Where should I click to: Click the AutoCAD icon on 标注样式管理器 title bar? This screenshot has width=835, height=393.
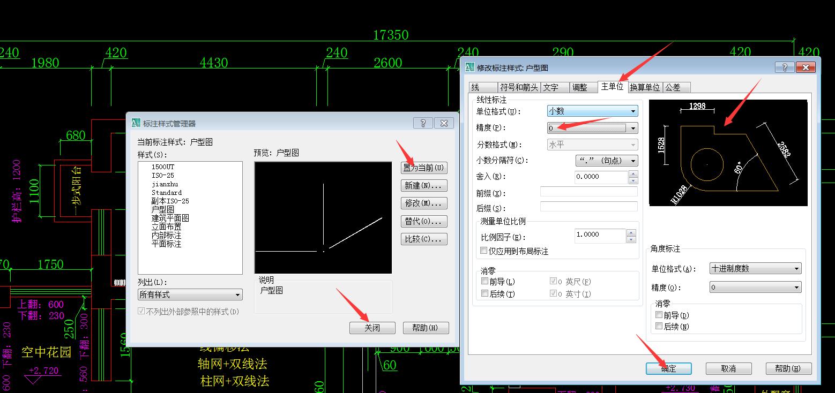[x=136, y=123]
